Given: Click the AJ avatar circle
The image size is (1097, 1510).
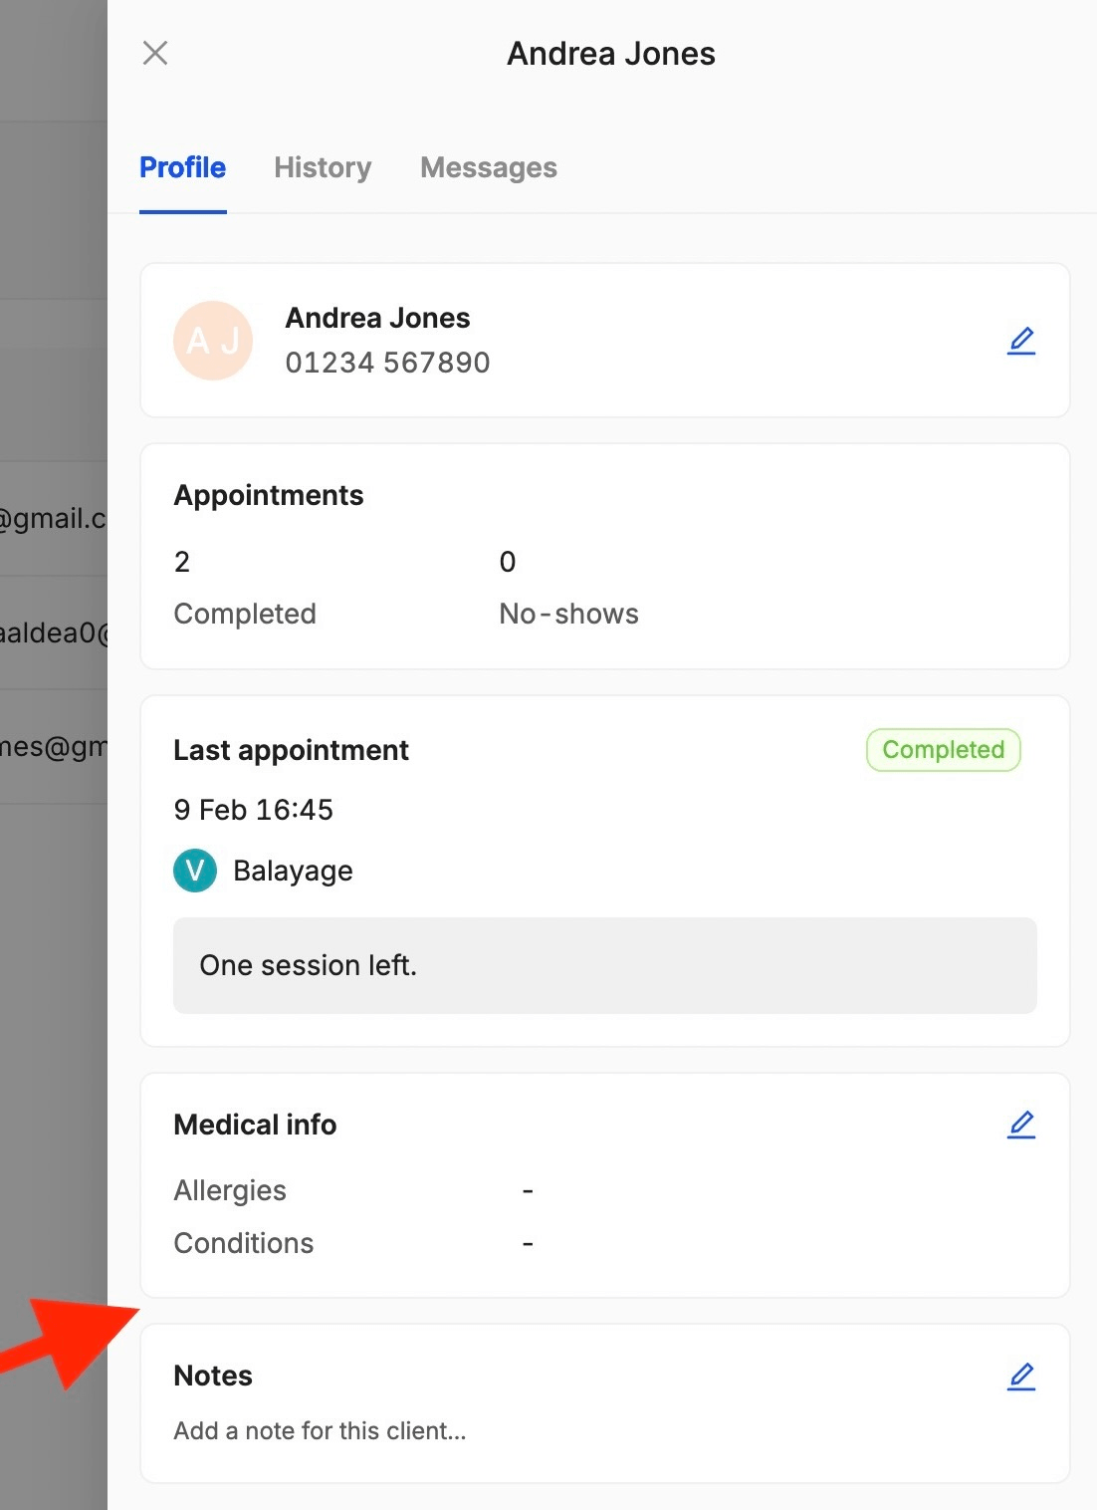Looking at the screenshot, I should (213, 341).
